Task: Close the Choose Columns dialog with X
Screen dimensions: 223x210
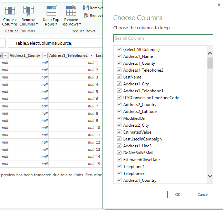Action: (219, 5)
